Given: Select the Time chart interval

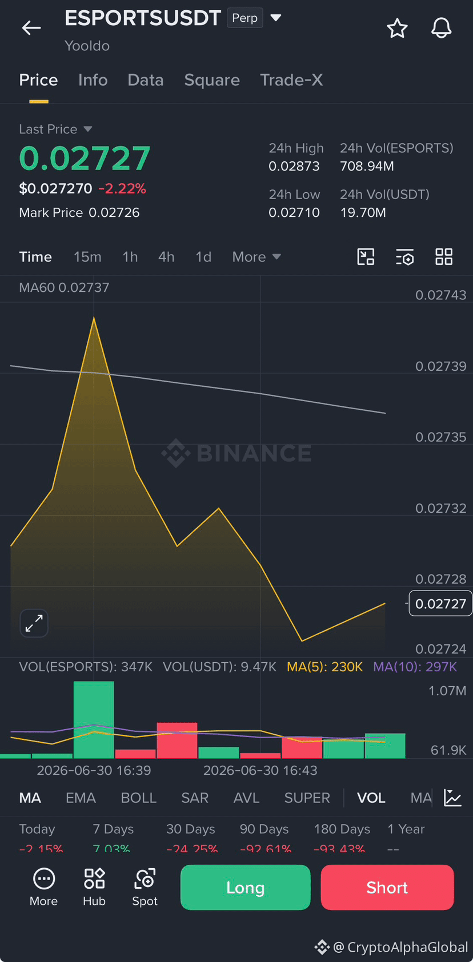Looking at the screenshot, I should [35, 257].
